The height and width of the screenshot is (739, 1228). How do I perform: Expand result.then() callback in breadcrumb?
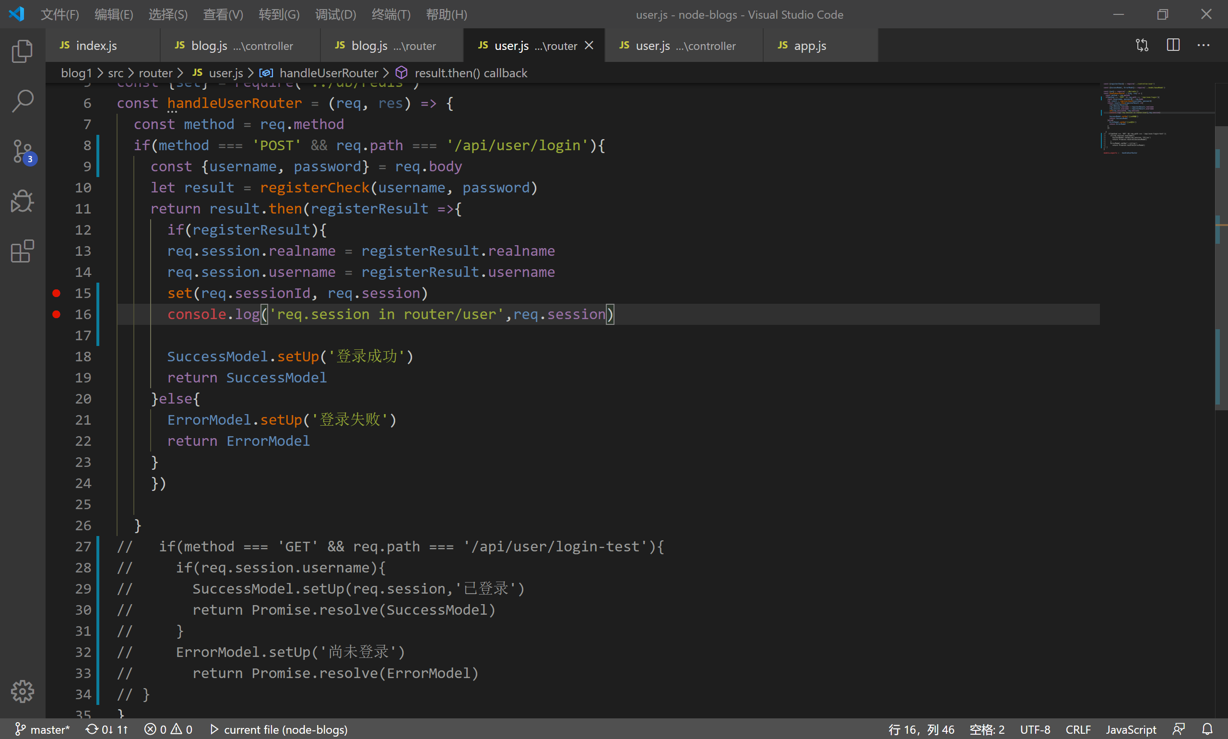461,73
